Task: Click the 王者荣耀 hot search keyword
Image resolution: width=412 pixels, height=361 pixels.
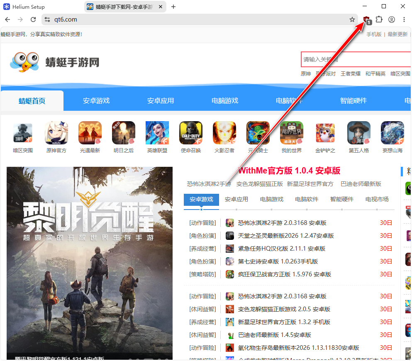Action: pyautogui.click(x=351, y=74)
